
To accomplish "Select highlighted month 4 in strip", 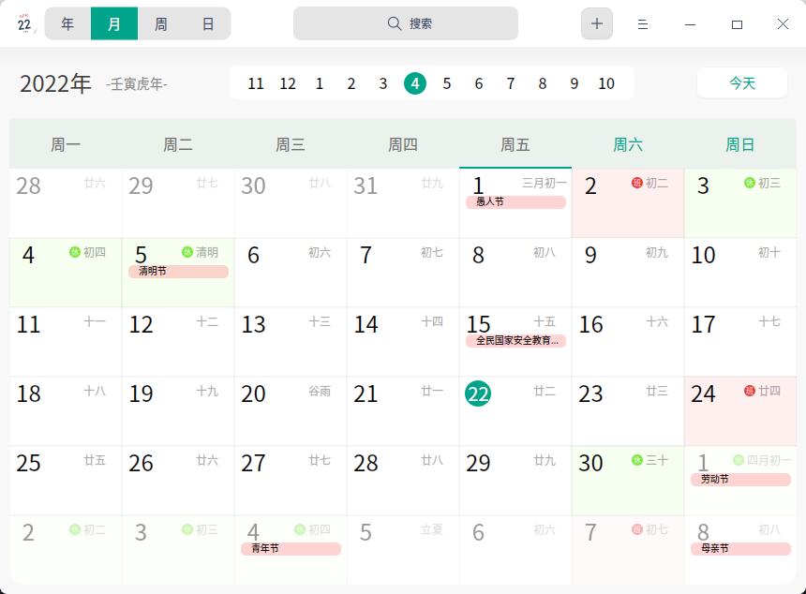I will click(x=415, y=83).
